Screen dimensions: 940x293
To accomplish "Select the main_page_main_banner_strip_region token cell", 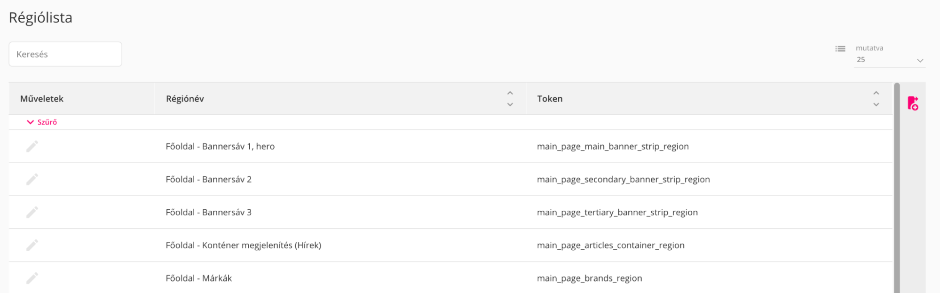I will tap(613, 146).
